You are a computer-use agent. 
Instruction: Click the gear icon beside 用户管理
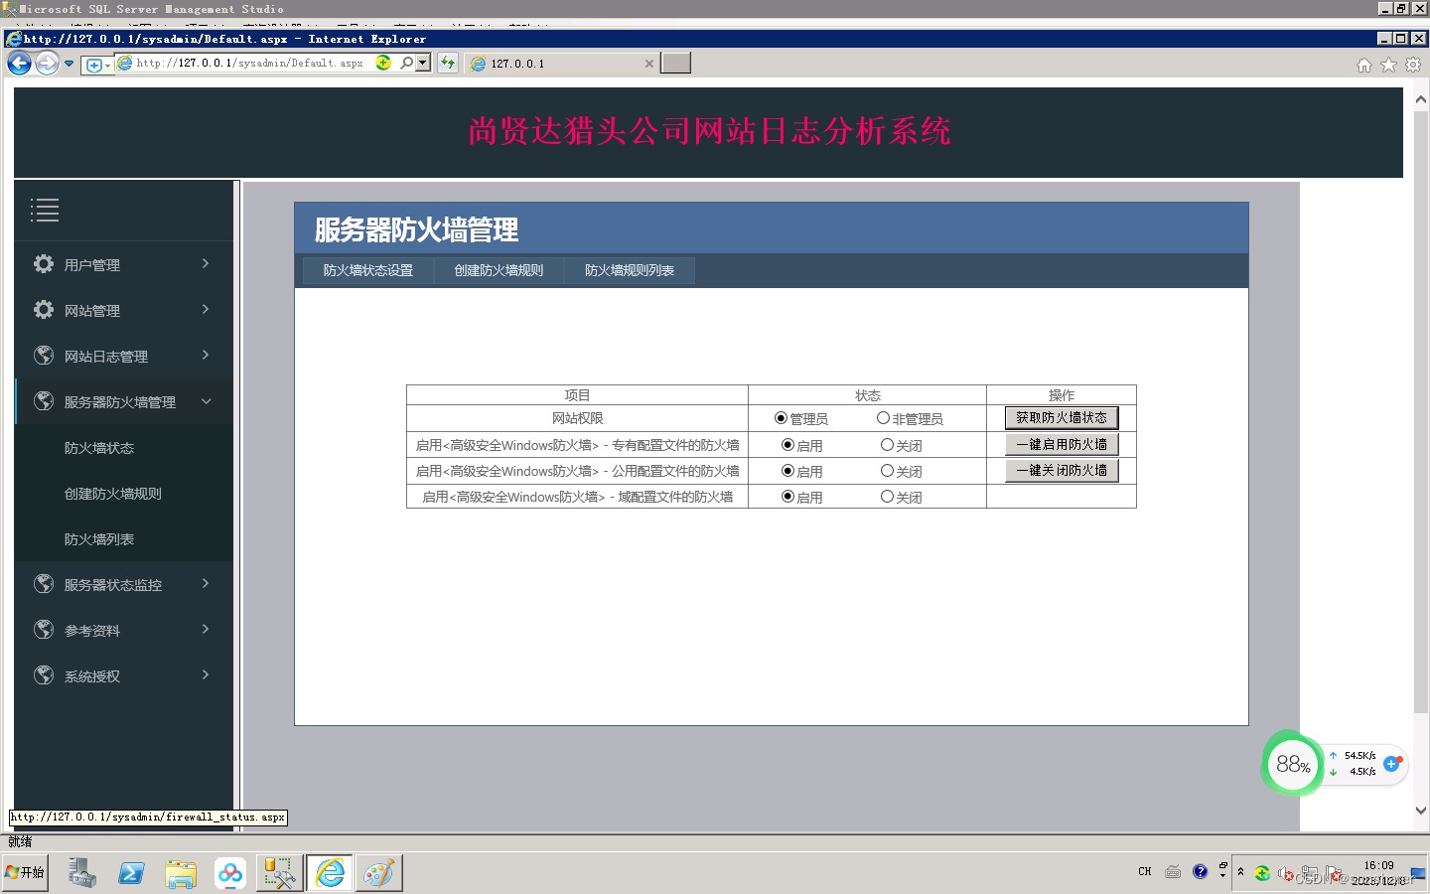(44, 264)
